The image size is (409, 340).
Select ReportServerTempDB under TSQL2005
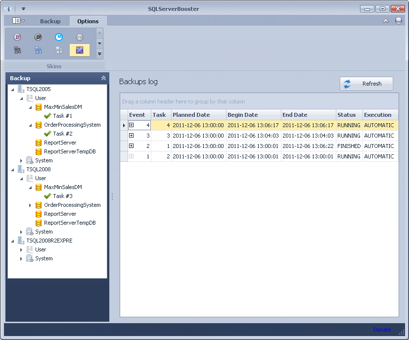[x=70, y=151]
